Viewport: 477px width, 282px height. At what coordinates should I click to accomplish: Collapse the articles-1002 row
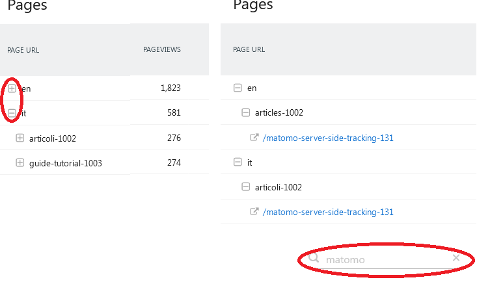(245, 112)
